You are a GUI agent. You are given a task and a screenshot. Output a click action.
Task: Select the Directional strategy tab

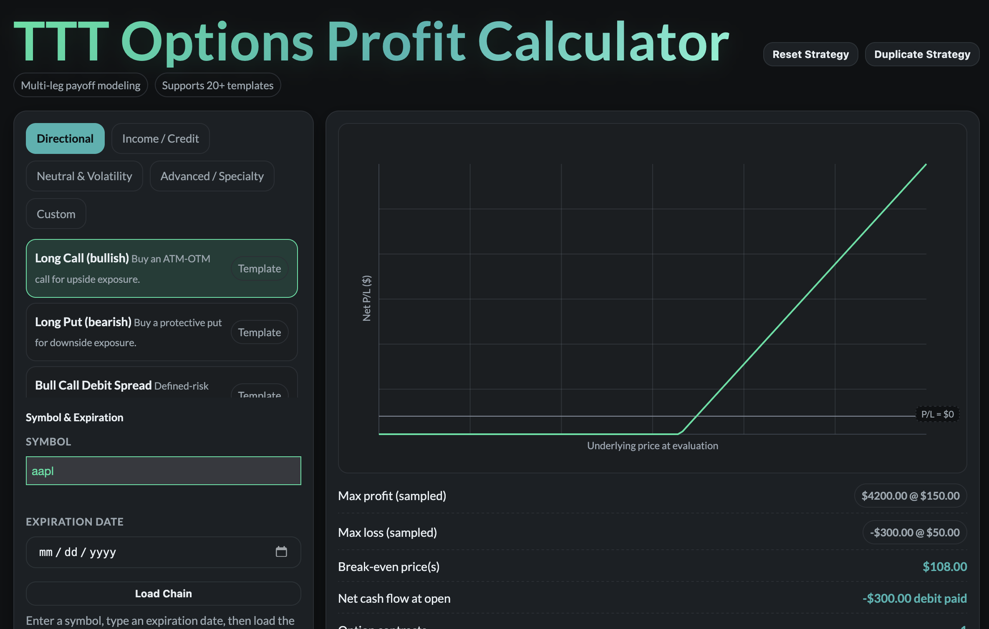pyautogui.click(x=65, y=138)
